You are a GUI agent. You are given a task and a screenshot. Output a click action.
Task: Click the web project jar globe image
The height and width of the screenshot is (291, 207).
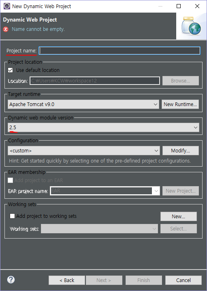pos(191,26)
